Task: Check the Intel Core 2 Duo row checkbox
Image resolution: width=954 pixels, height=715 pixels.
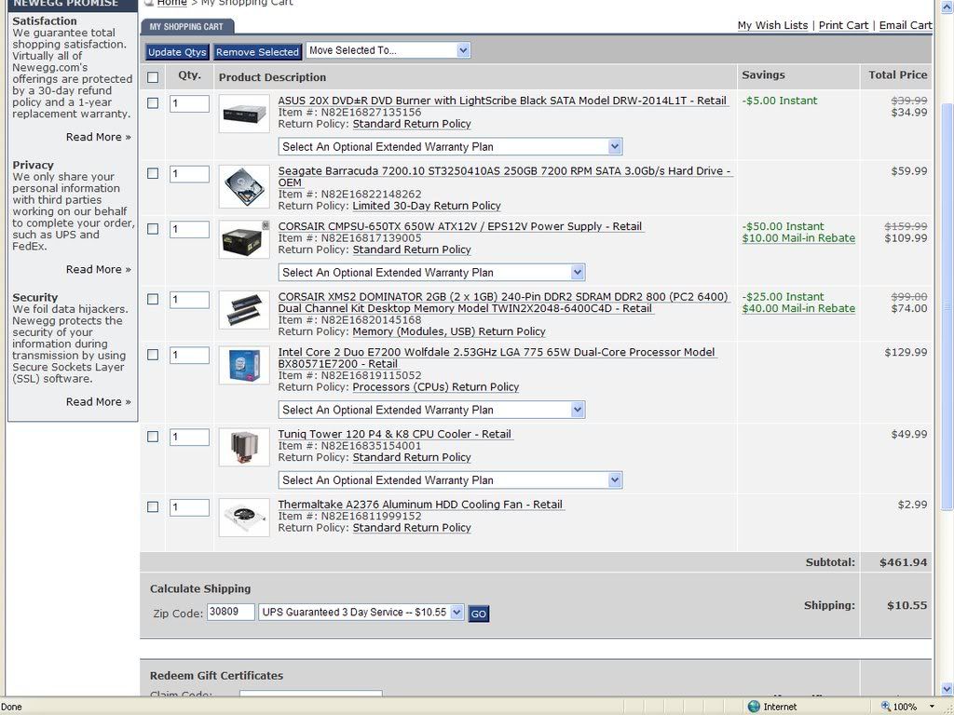Action: [153, 355]
